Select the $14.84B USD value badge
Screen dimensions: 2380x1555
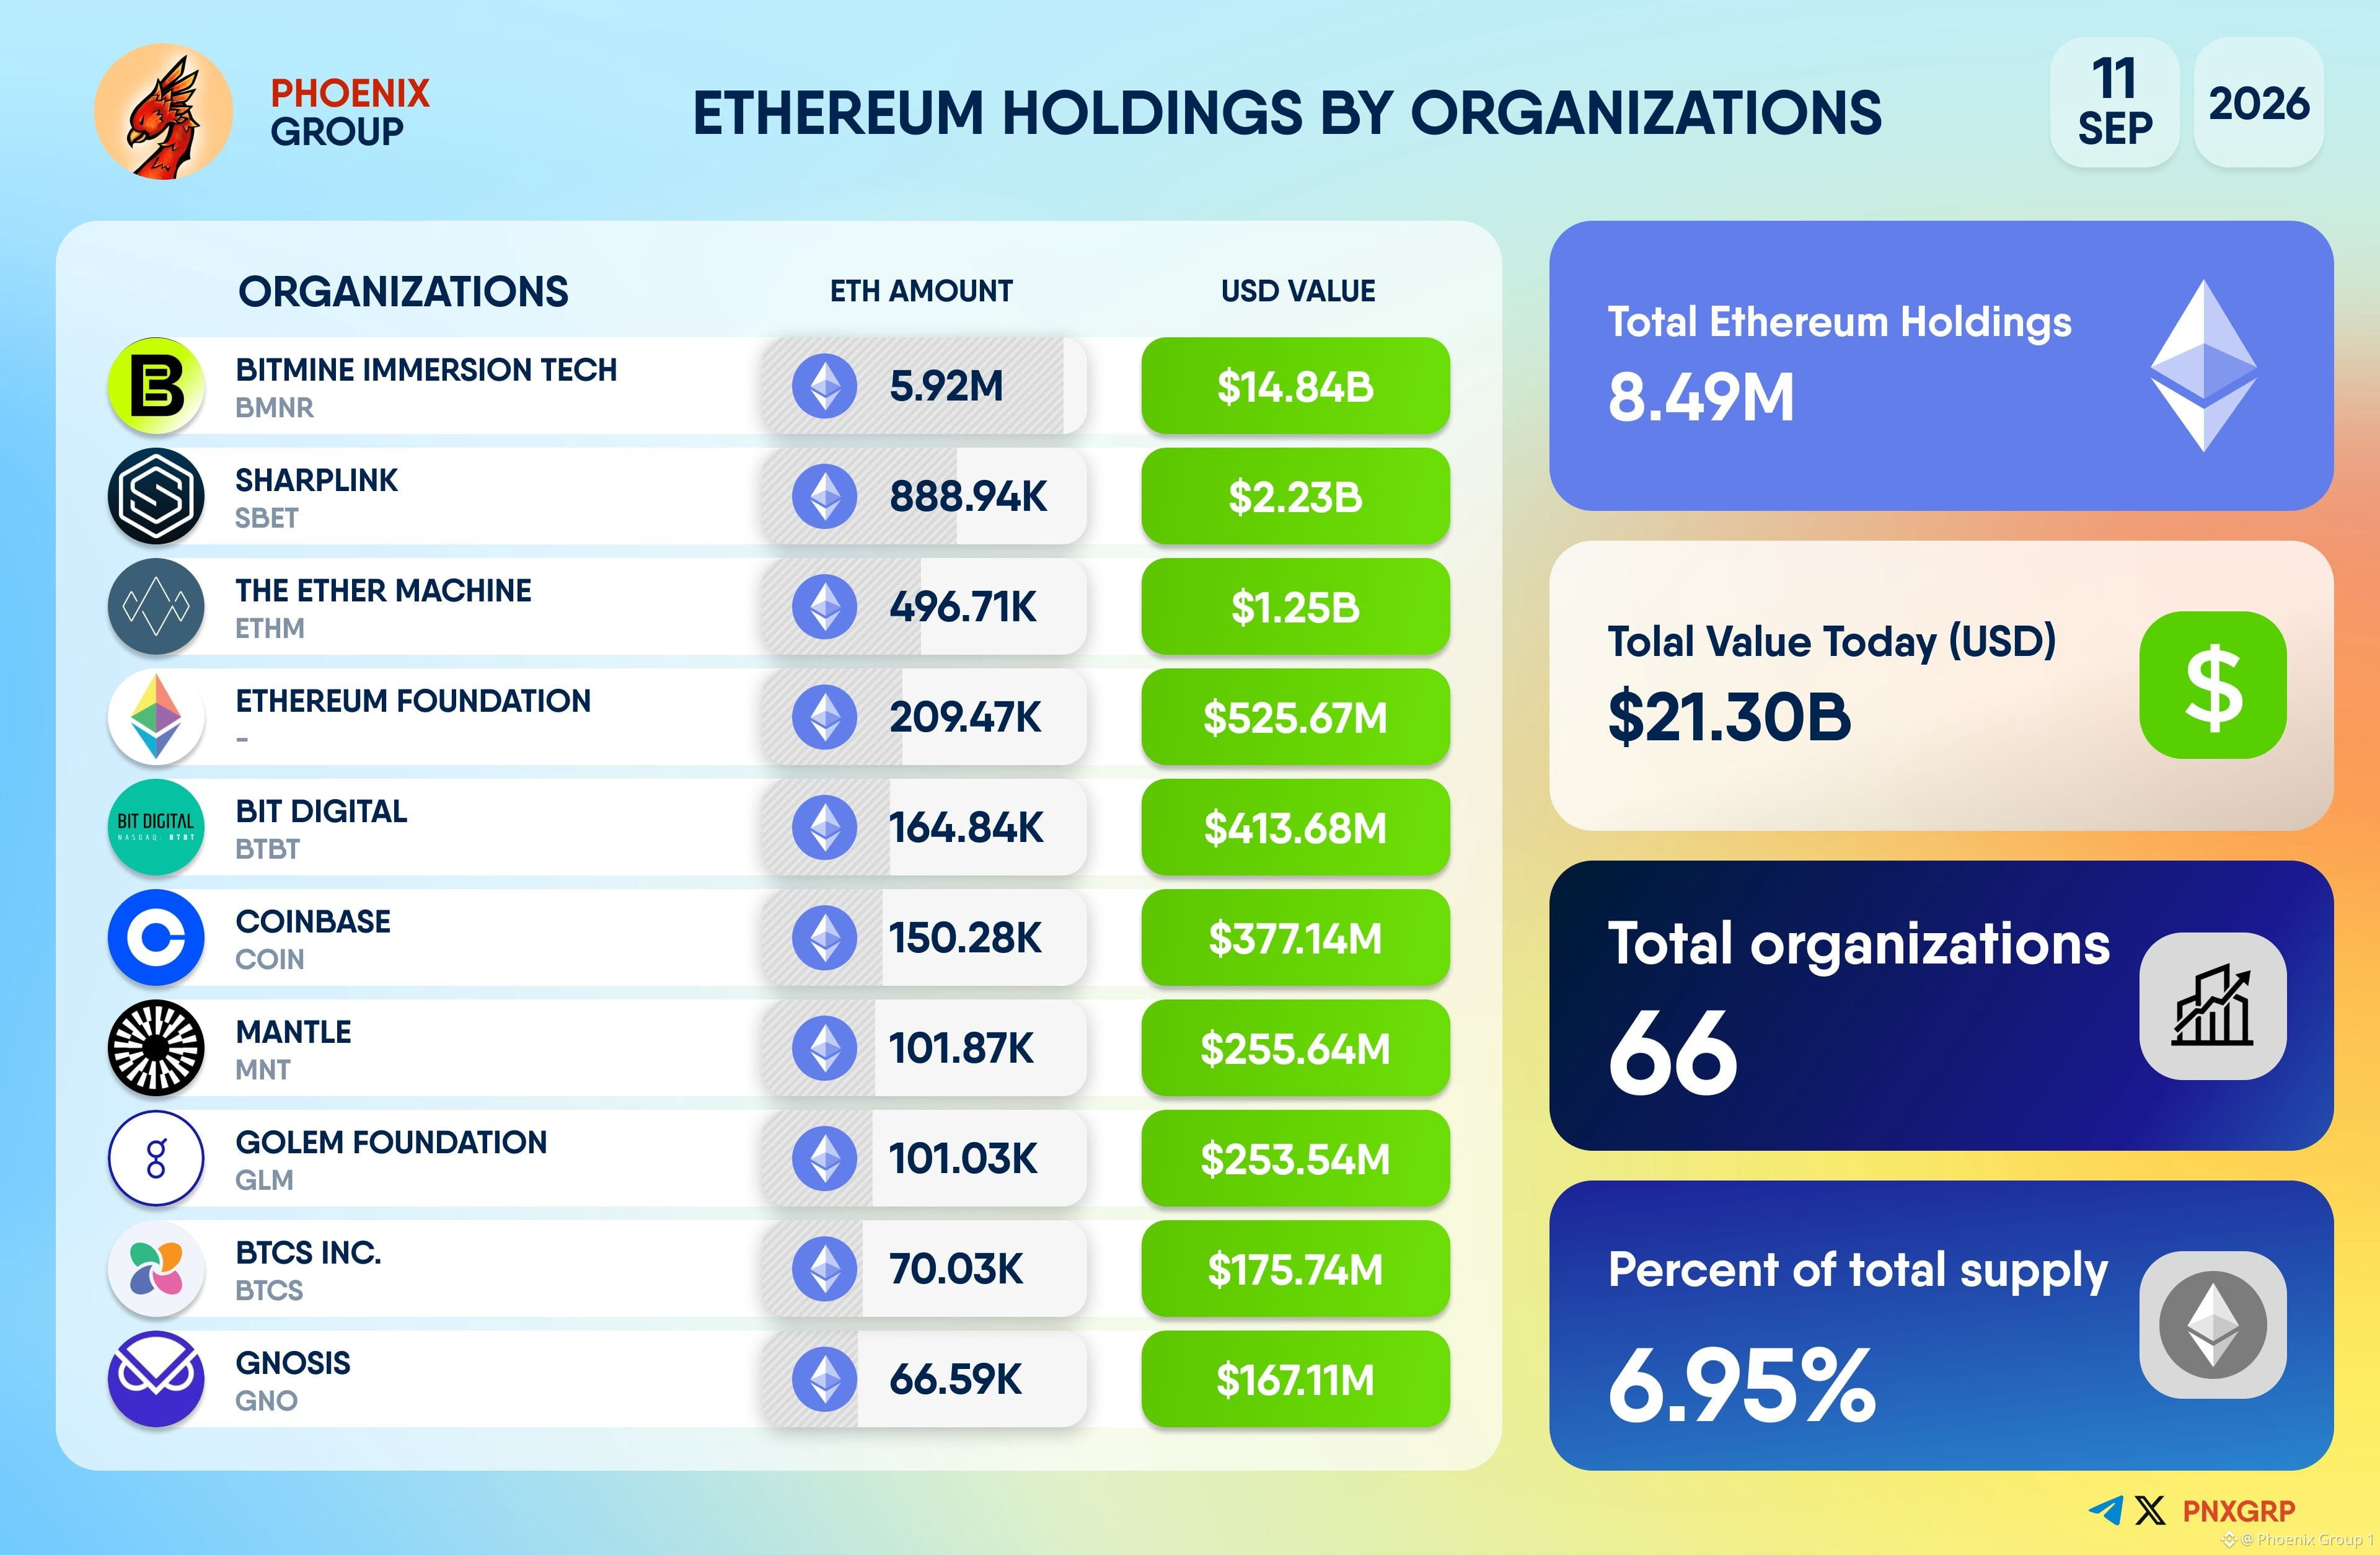pos(1295,386)
